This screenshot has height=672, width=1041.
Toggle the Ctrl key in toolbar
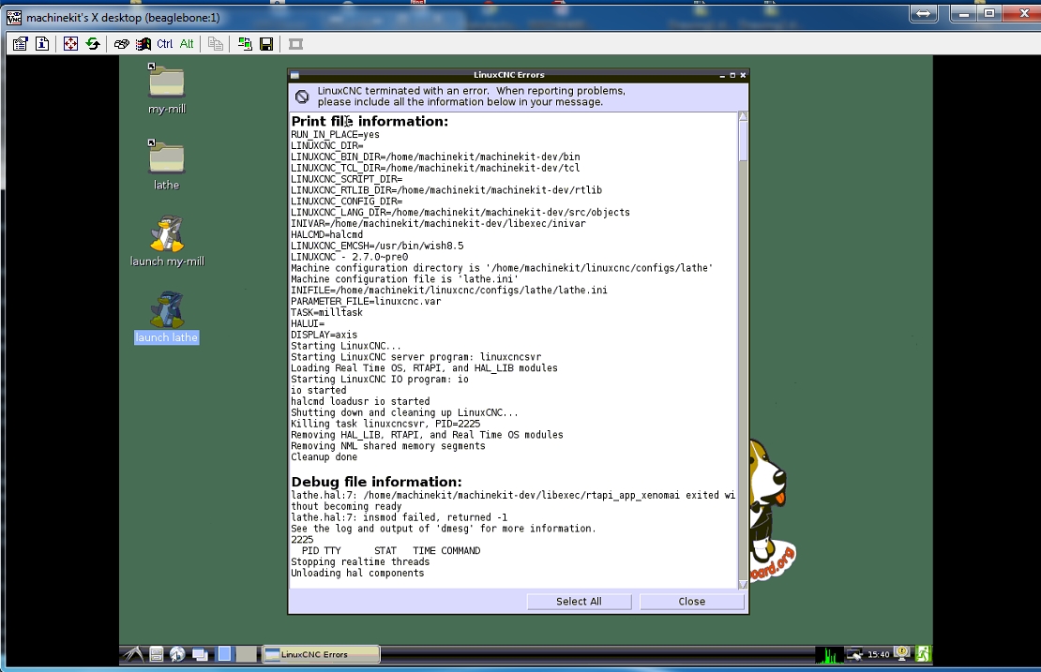coord(165,44)
